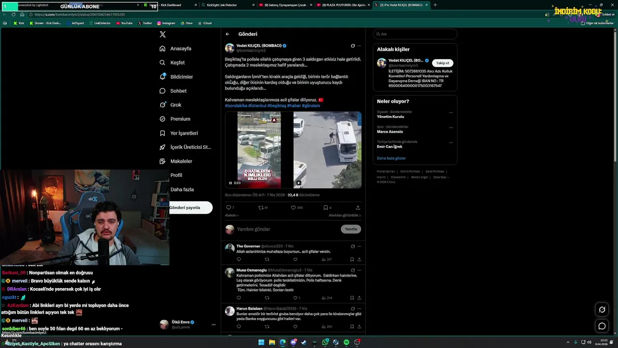This screenshot has width=618, height=348.
Task: Open more options for Emir Can İğrek trend
Action: tap(451, 143)
